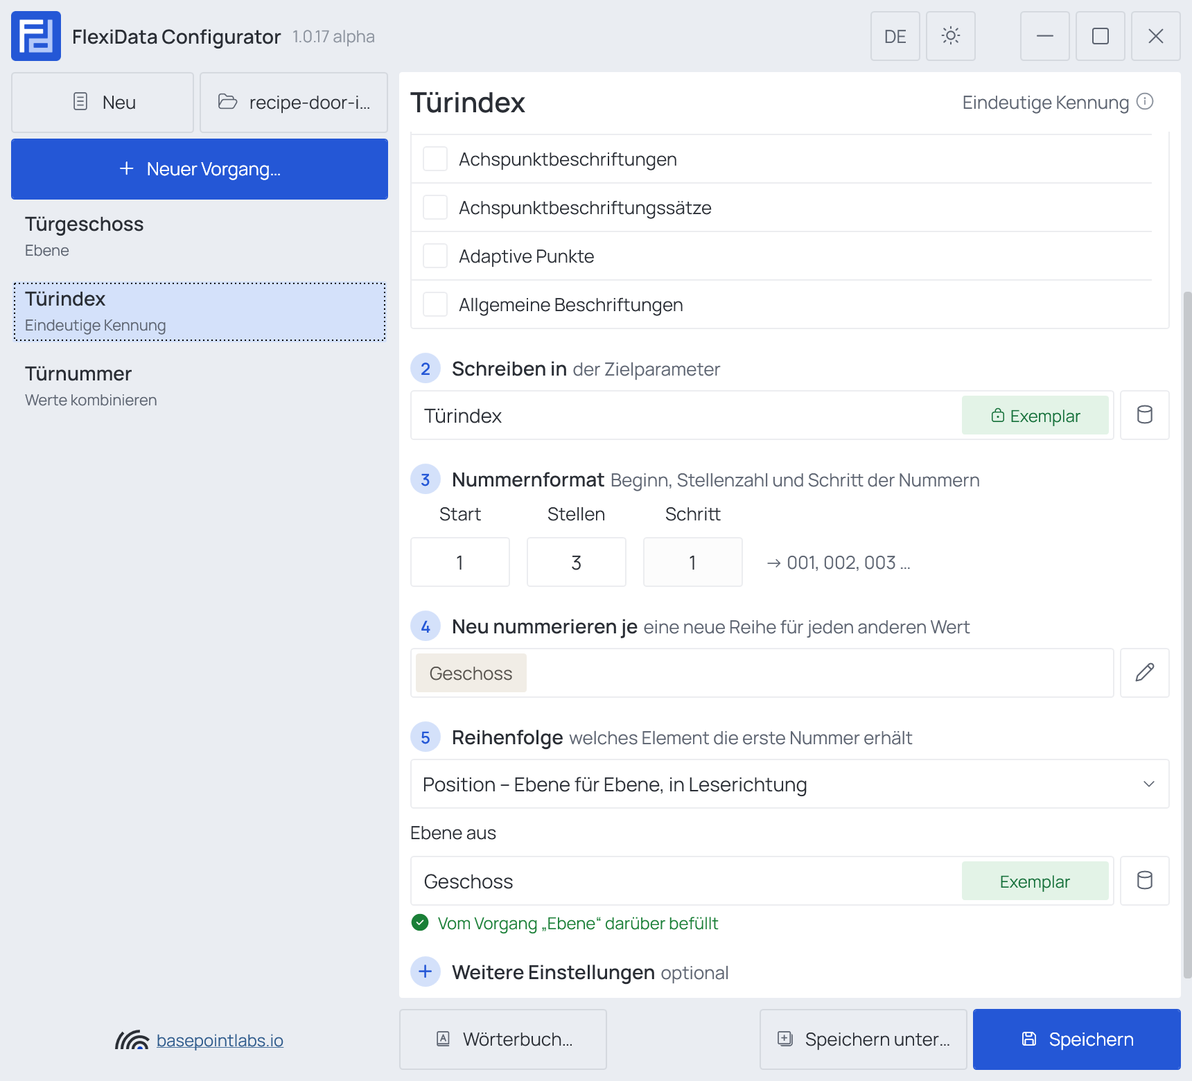Image resolution: width=1192 pixels, height=1081 pixels.
Task: Click the Exemplar badge in Türindex field
Action: point(1035,415)
